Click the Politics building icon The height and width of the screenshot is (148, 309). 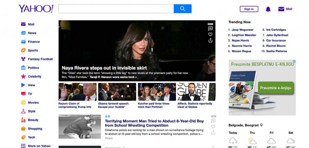click(23, 68)
